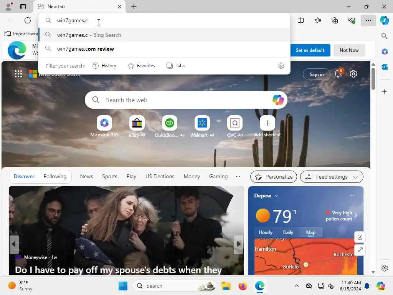The image size is (393, 295).
Task: Open the tab actions menu icon
Action: (23, 7)
